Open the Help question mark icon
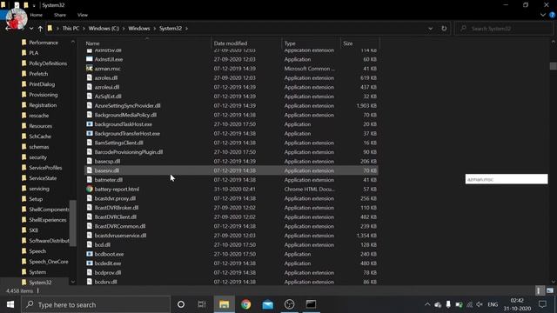 click(x=553, y=15)
